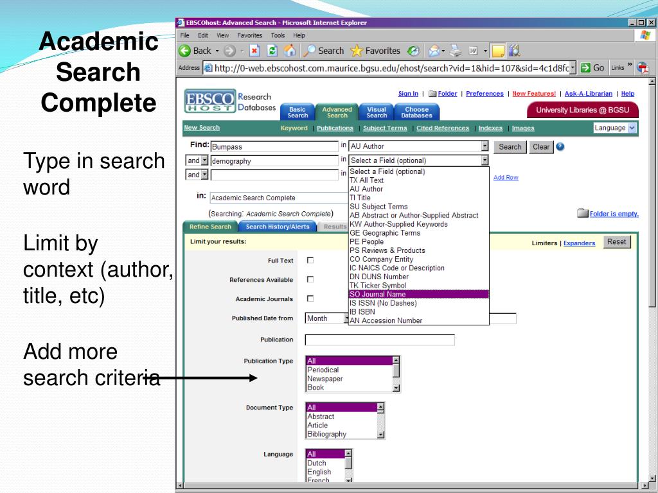
Task: Print the page using the printer icon
Action: [x=456, y=51]
